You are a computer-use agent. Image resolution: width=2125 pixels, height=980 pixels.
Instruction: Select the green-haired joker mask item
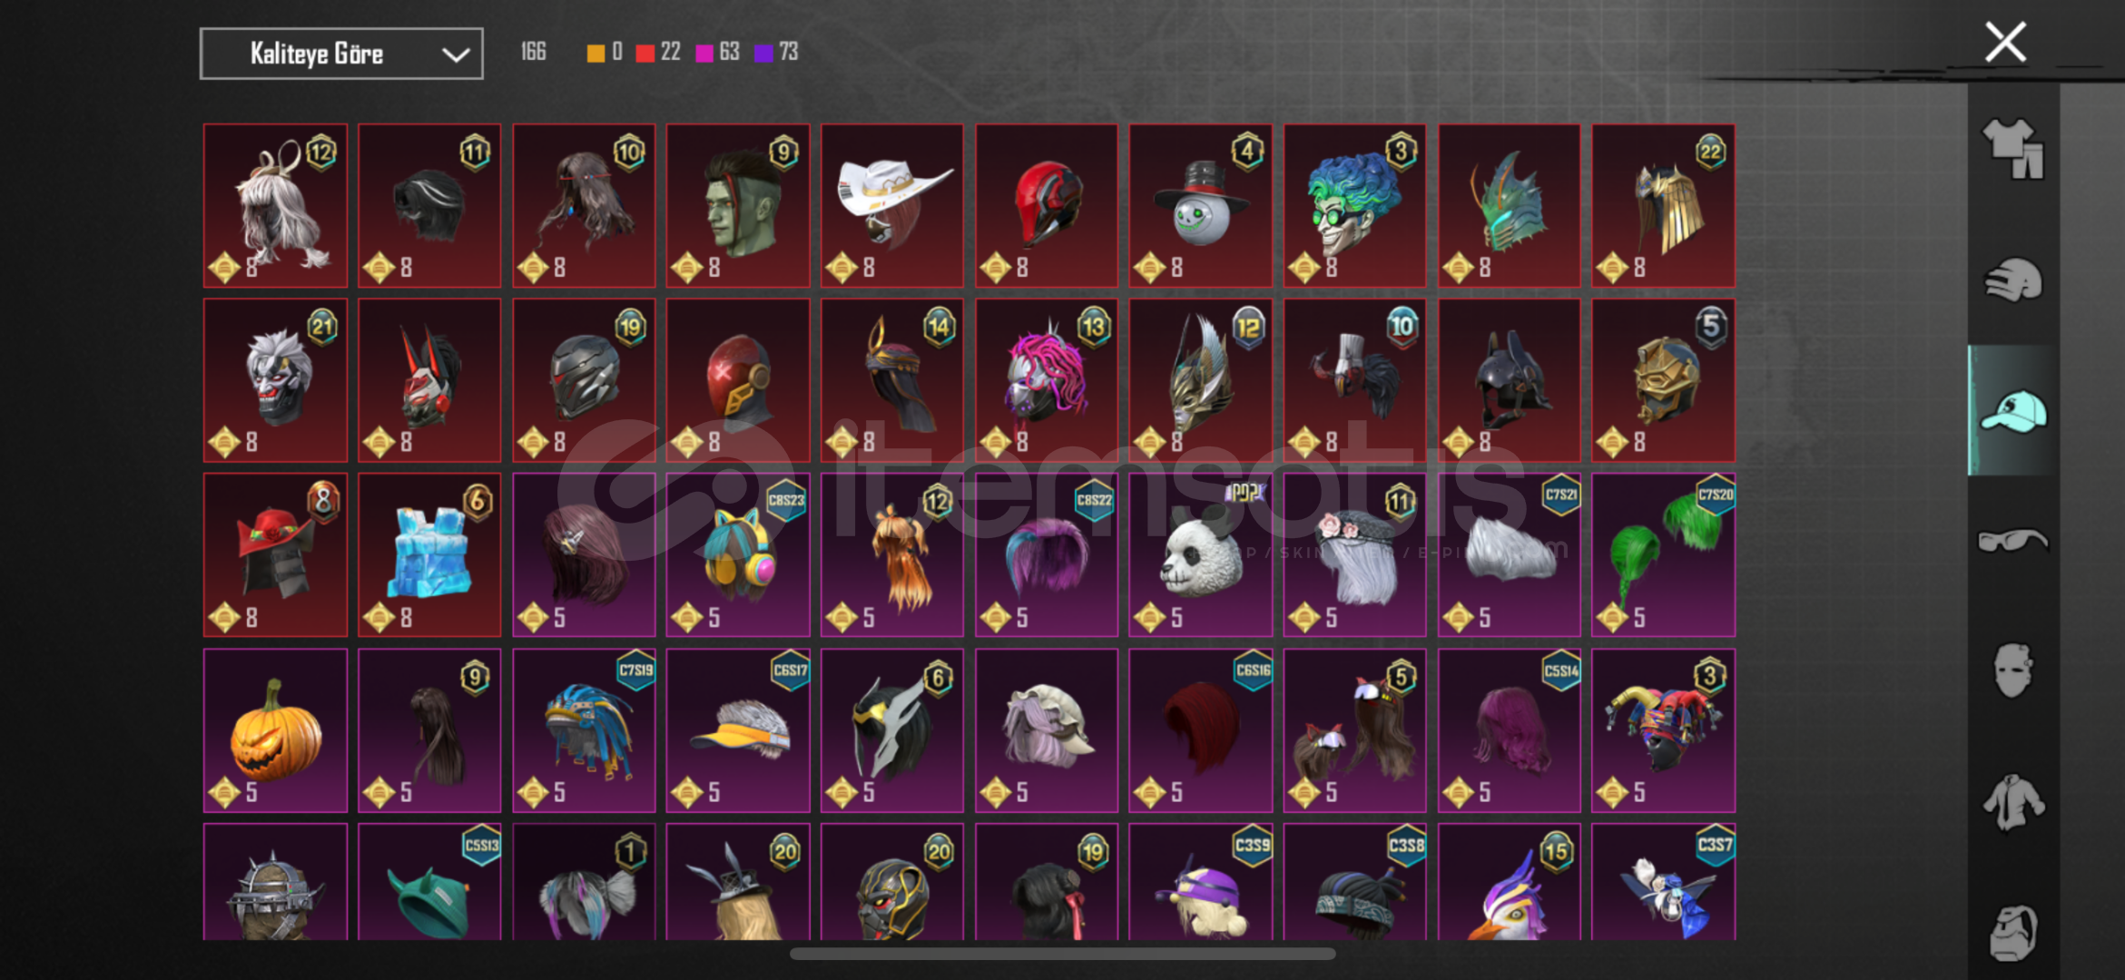tap(1354, 206)
